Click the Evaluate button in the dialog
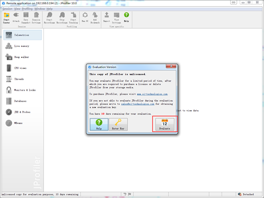This screenshot has width=264, height=198. point(165,124)
